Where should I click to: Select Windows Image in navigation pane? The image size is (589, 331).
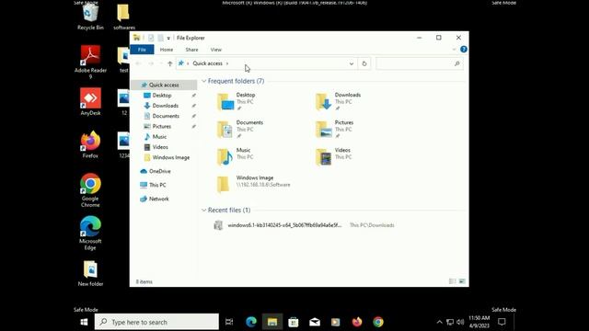click(171, 157)
